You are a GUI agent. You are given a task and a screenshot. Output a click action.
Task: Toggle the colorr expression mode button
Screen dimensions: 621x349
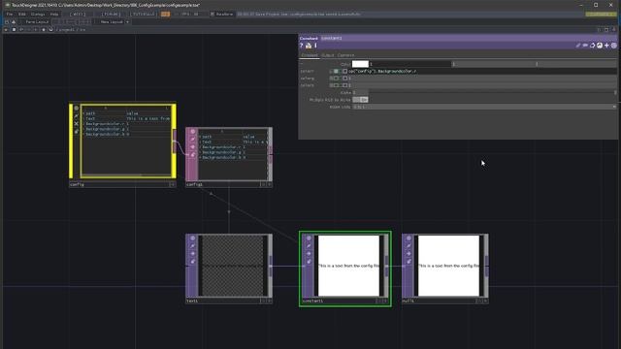336,71
